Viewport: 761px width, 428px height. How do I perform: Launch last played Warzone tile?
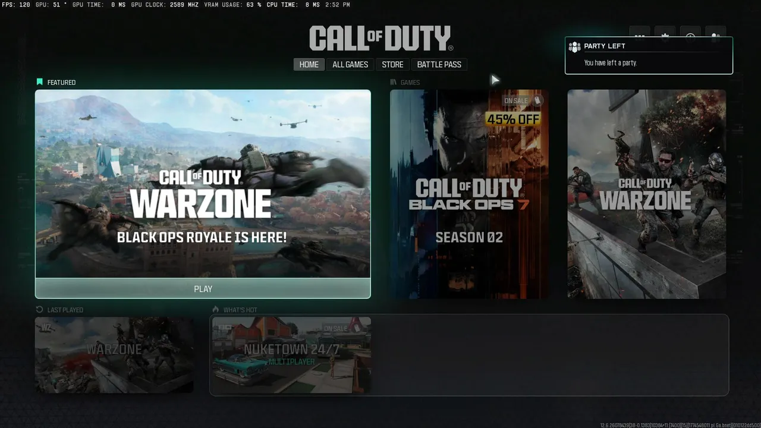(x=114, y=355)
